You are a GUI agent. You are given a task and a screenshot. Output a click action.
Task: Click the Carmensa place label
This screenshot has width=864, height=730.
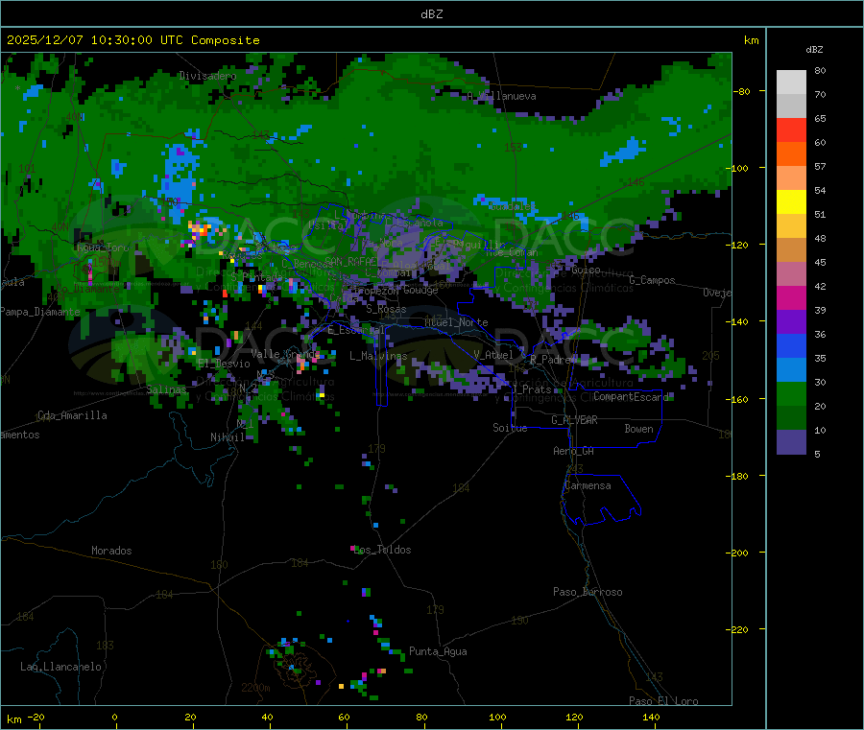coord(588,486)
